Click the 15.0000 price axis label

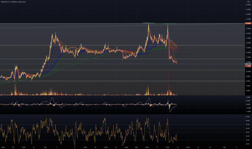click(248, 48)
